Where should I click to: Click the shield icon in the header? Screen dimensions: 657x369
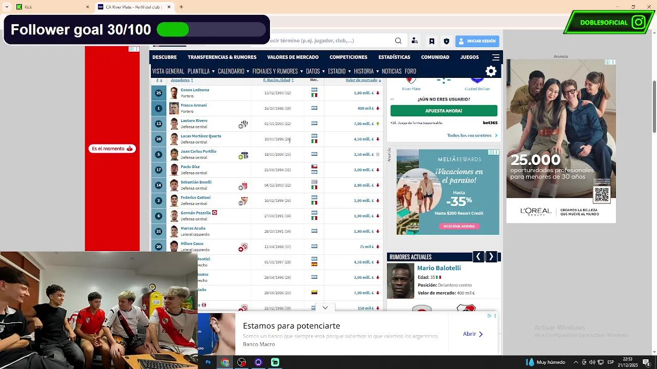point(447,41)
